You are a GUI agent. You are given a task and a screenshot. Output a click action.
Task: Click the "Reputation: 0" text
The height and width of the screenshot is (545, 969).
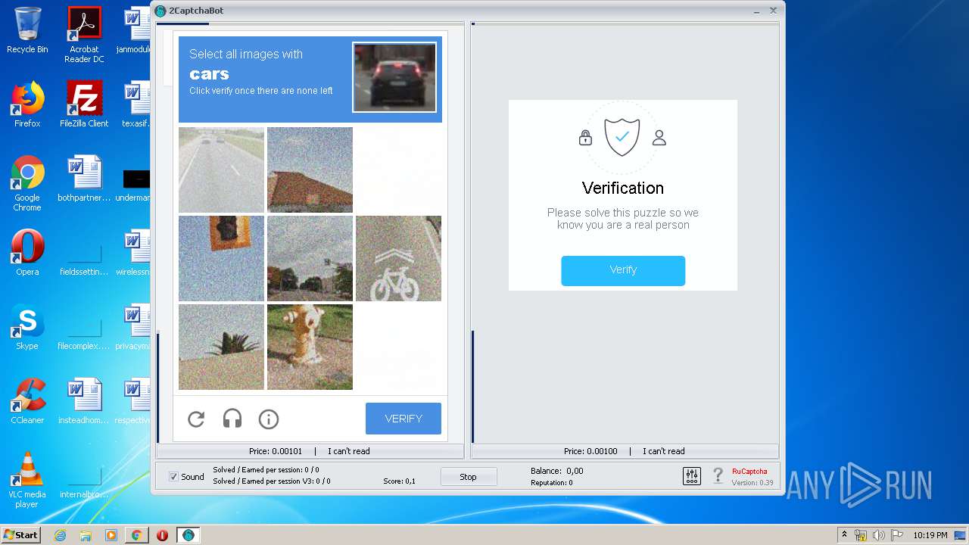point(551,482)
